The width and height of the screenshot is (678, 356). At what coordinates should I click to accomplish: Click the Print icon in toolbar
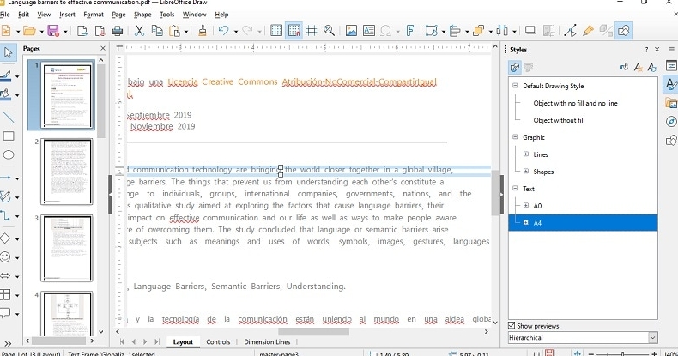pos(117,31)
